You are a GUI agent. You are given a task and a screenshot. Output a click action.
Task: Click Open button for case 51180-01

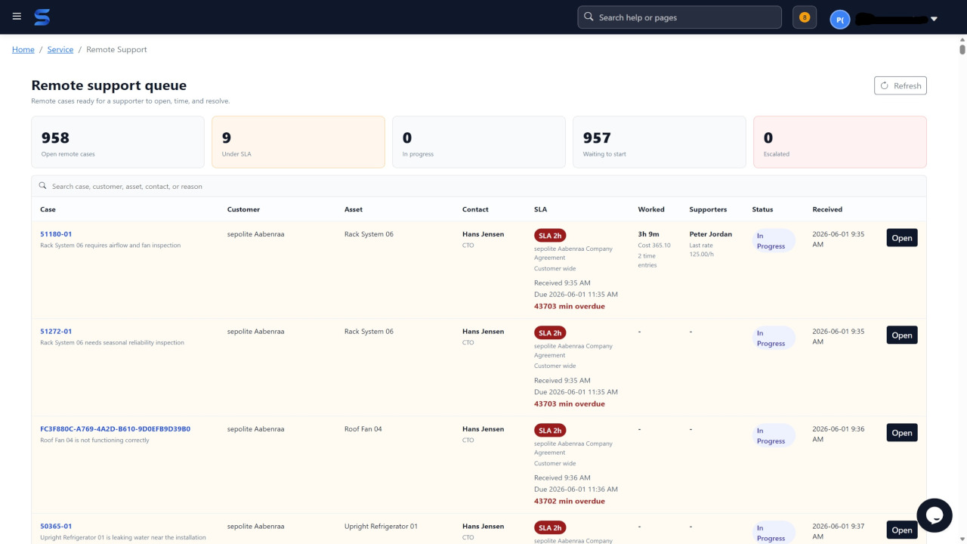[902, 238]
